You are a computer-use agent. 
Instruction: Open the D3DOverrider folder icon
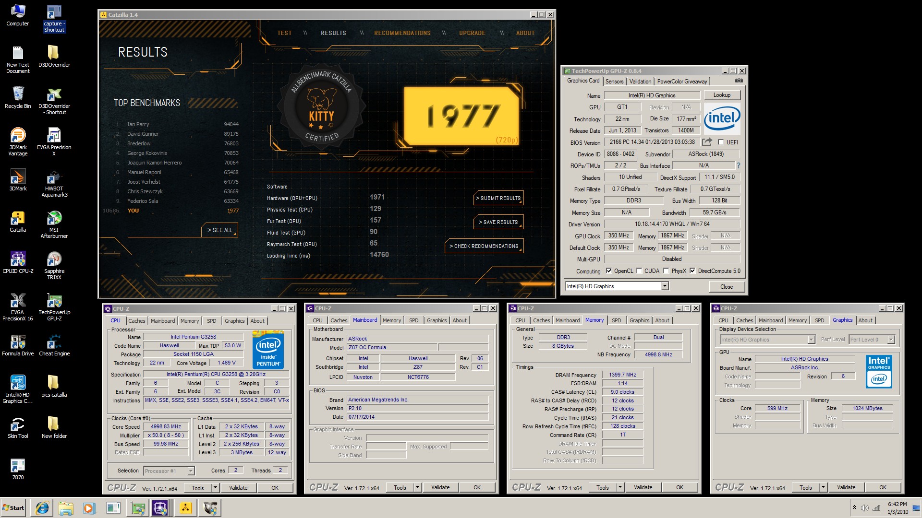click(54, 56)
